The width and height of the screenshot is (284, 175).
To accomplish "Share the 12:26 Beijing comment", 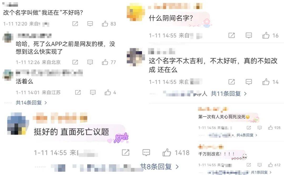I will pyautogui.click(x=75, y=62).
